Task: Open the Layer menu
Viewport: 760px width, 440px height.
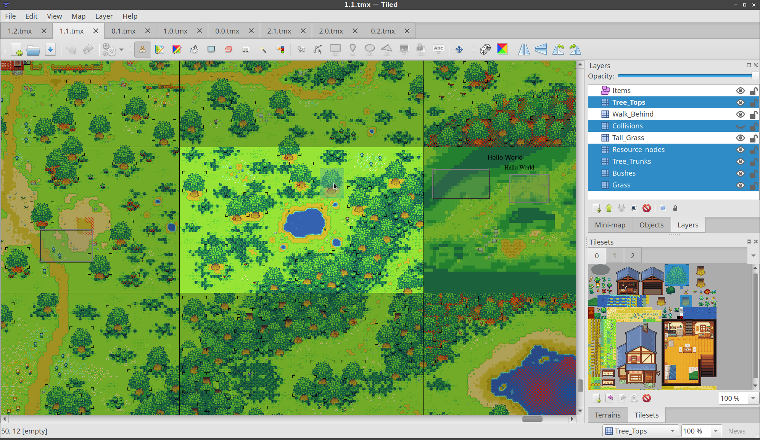Action: pyautogui.click(x=103, y=16)
